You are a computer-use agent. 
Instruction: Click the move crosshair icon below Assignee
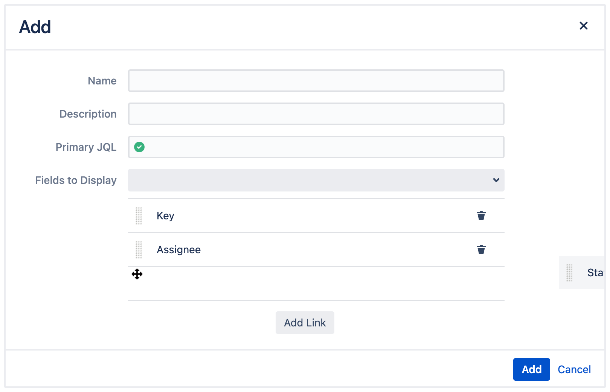(x=137, y=274)
